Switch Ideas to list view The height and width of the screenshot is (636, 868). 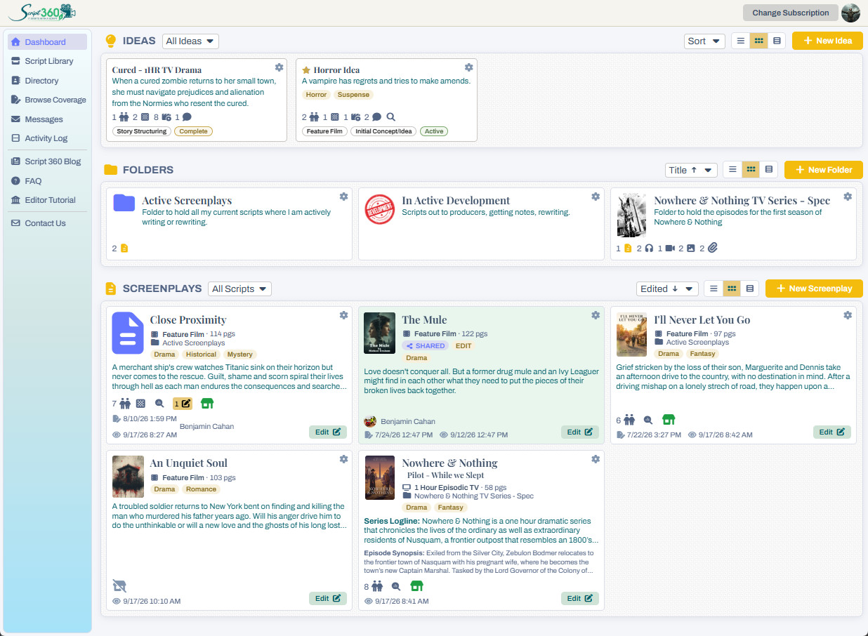(740, 41)
